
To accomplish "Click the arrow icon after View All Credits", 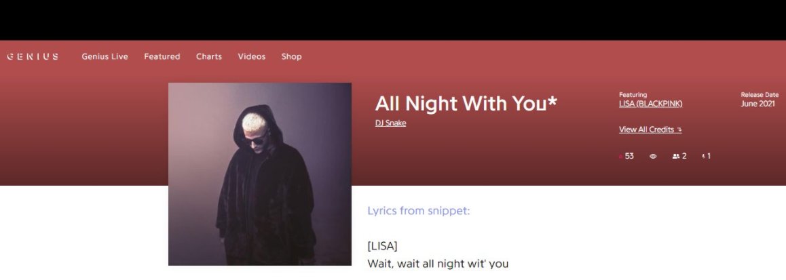I will (x=679, y=129).
